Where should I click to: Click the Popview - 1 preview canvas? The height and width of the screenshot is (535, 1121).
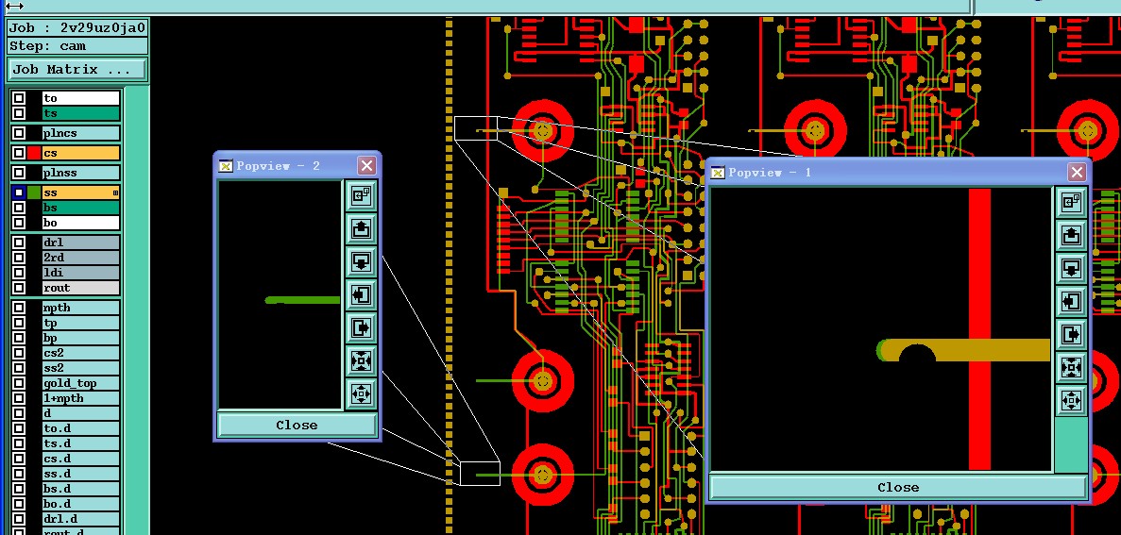881,328
